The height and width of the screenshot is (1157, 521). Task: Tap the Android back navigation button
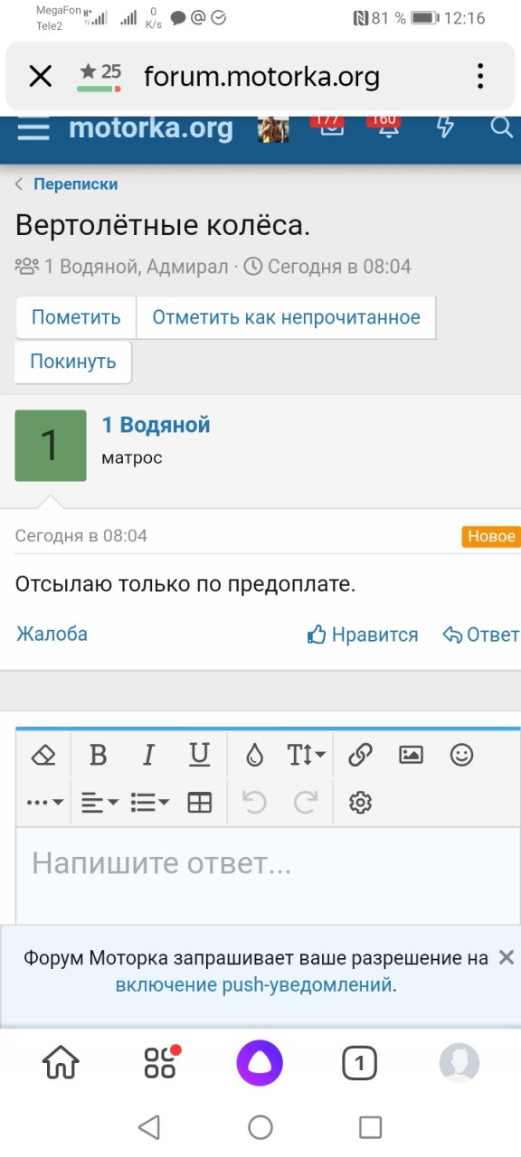pos(149,1126)
